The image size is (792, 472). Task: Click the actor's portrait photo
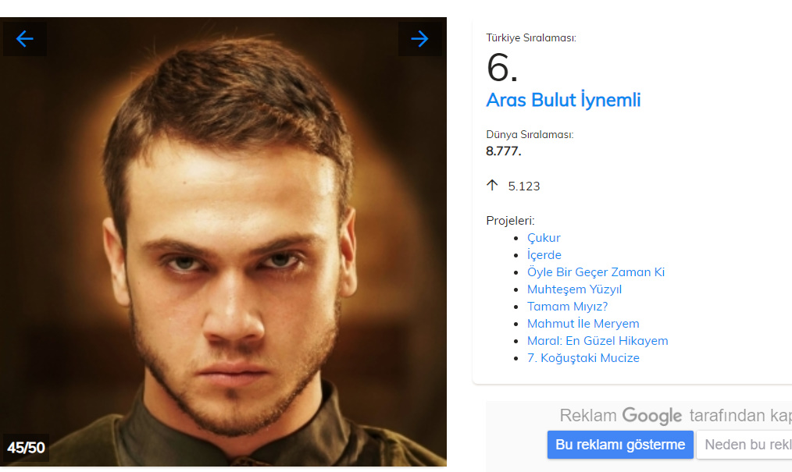(223, 250)
